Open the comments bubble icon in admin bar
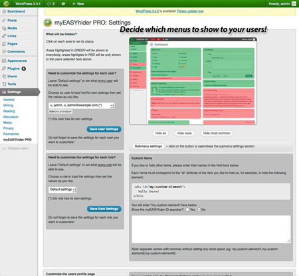299x276 pixels. (63, 4)
